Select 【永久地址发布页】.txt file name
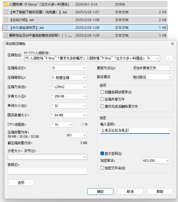This screenshot has height=202, width=178. point(26,27)
